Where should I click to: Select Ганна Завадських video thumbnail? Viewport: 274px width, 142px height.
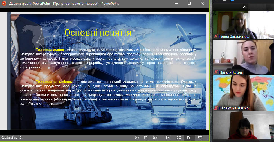click(244, 25)
